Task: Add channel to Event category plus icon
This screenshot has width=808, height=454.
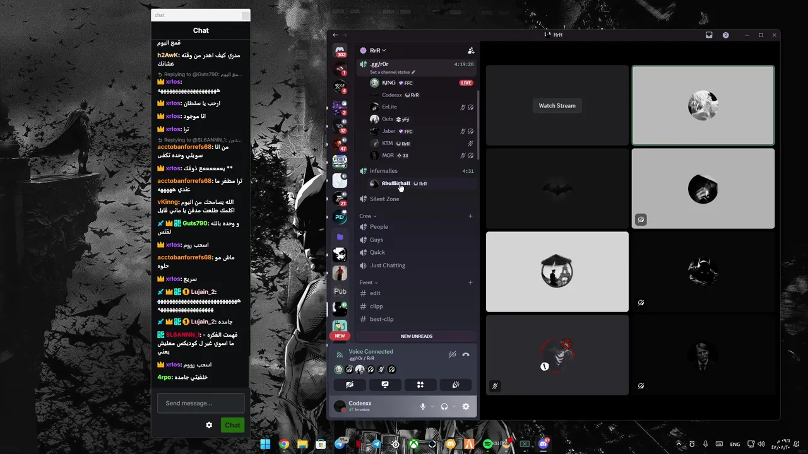Action: [470, 282]
